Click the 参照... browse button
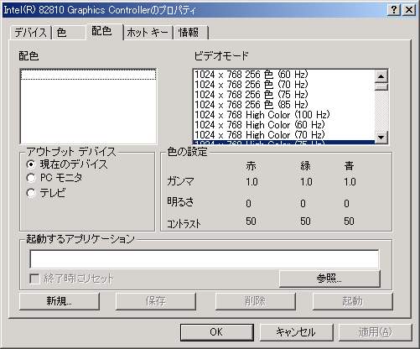Image resolution: width=420 pixels, height=349 pixels. [329, 279]
